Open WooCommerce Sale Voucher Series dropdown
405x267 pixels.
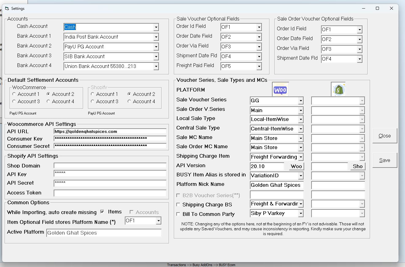click(301, 101)
